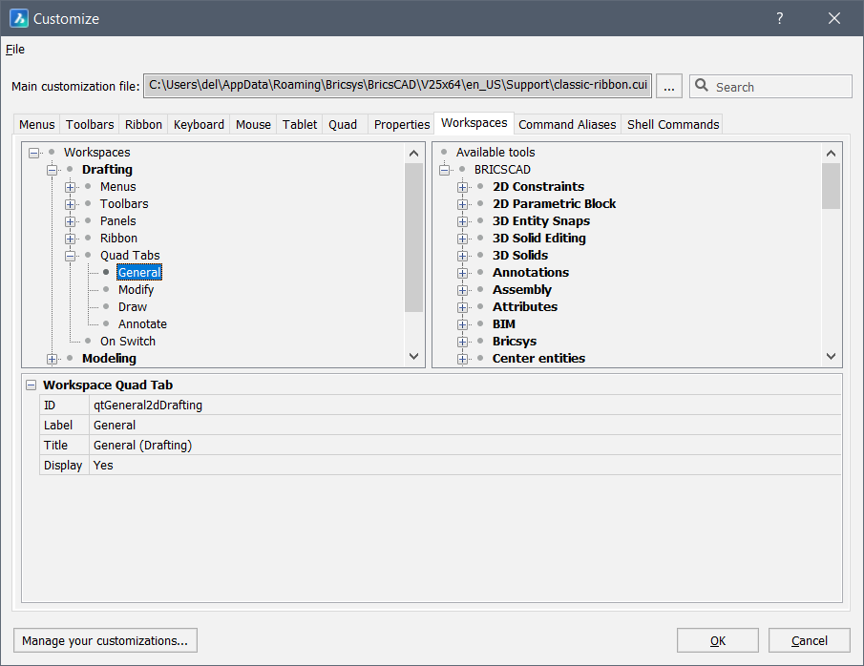Browse for customization file with ellipsis button
864x666 pixels.
point(669,86)
